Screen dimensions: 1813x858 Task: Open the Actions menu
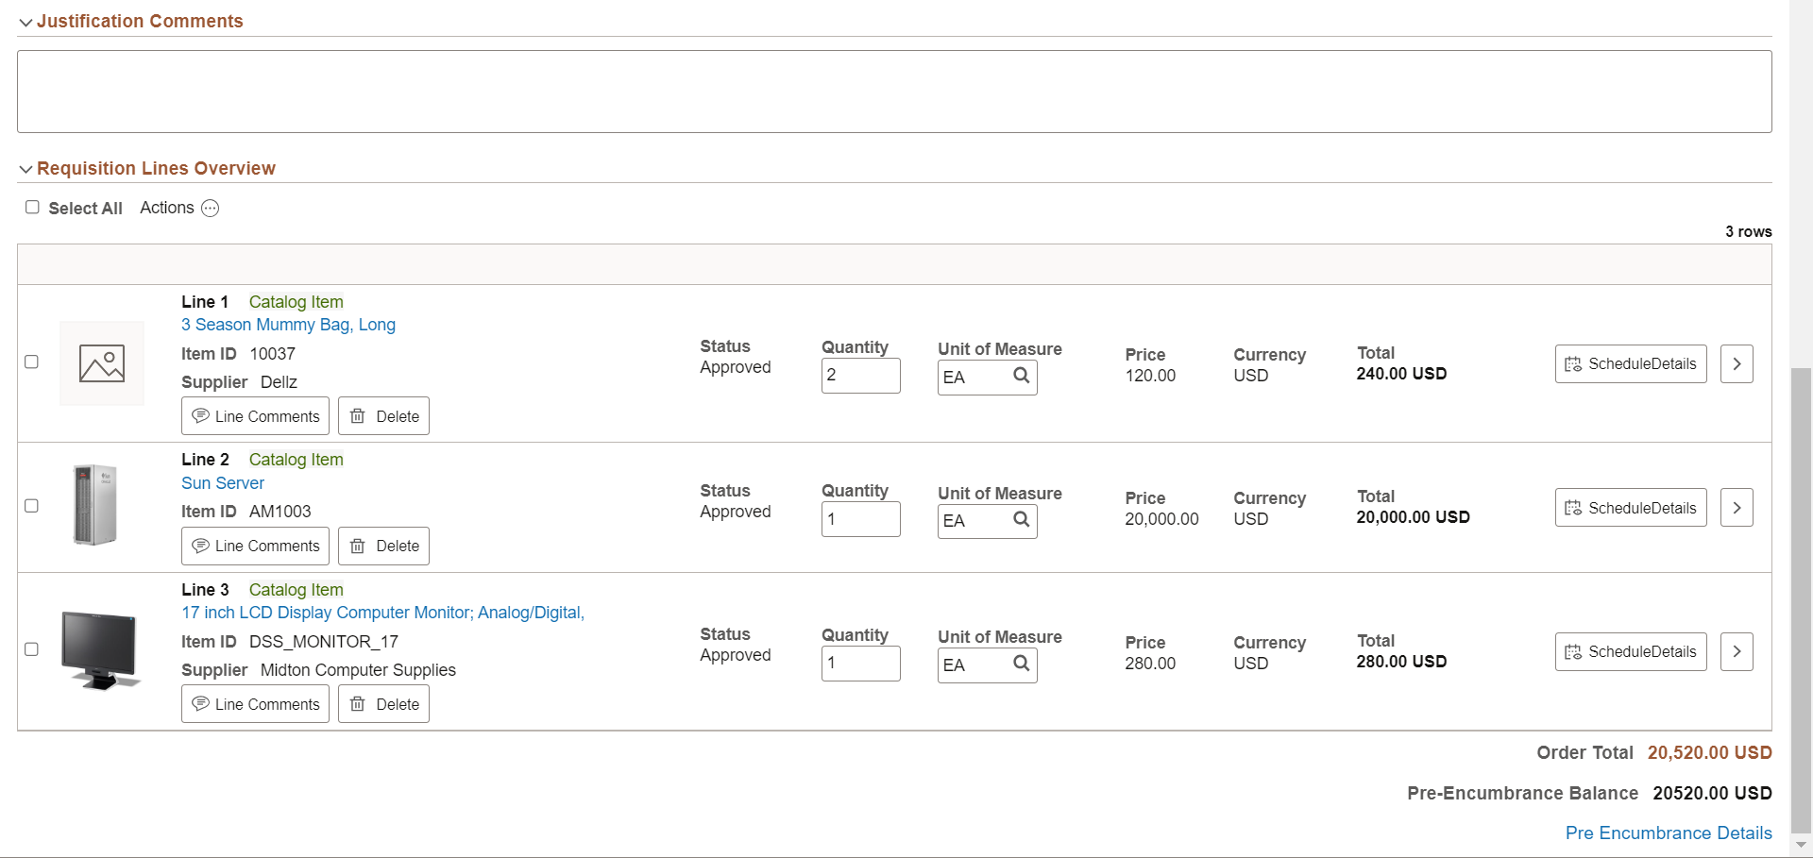click(210, 208)
